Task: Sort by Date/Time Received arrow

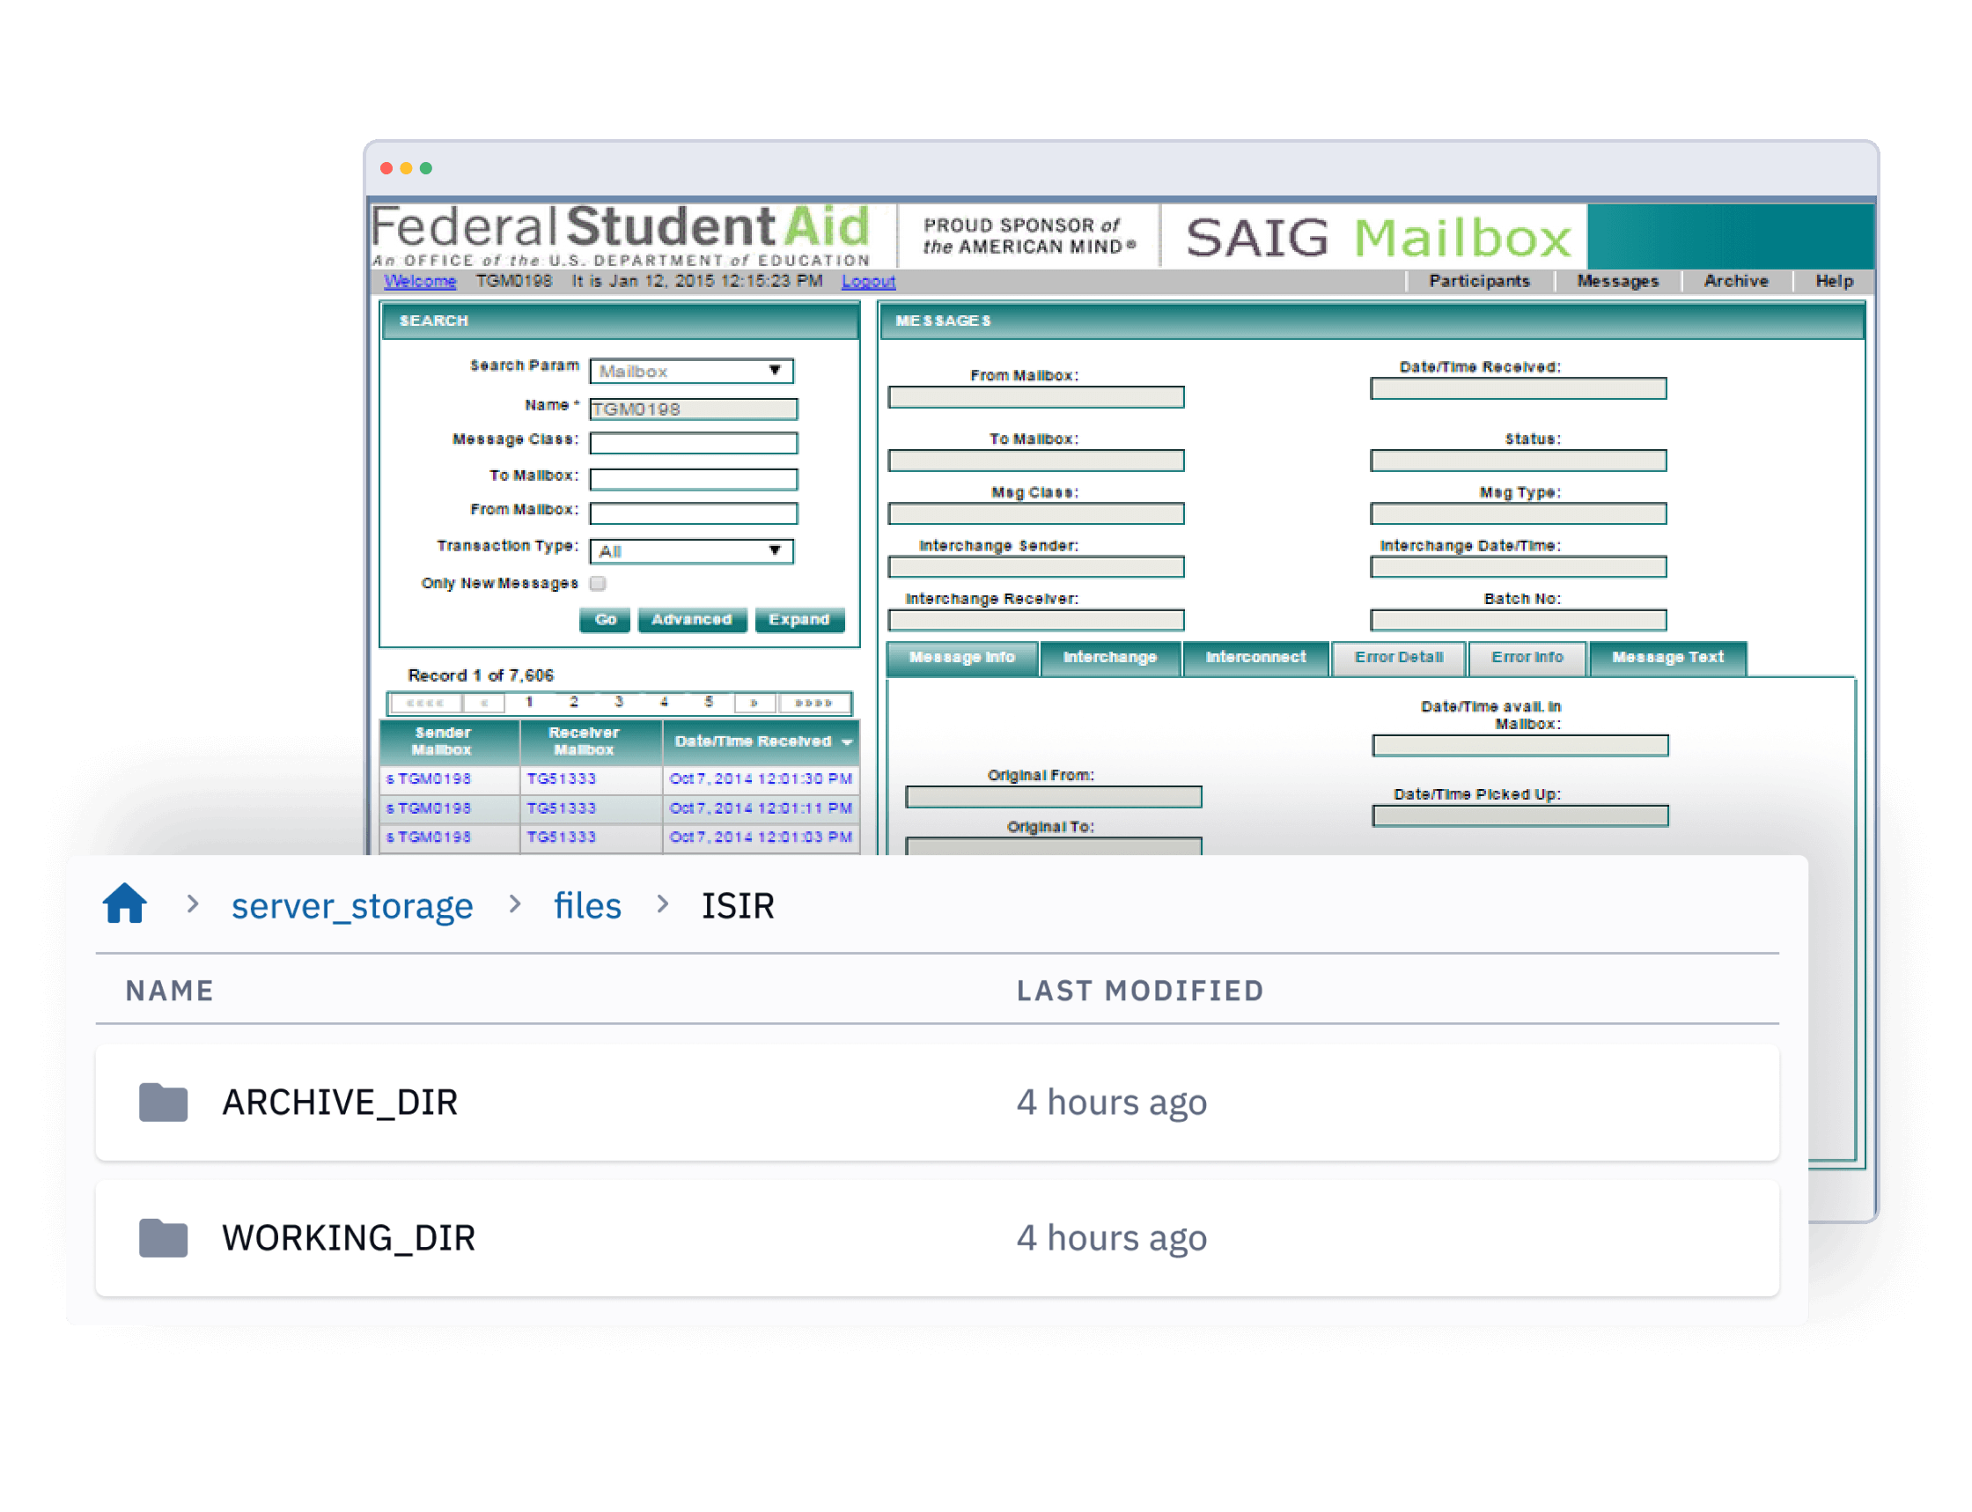Action: [847, 742]
